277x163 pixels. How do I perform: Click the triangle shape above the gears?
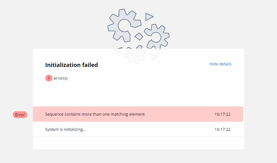click(x=149, y=17)
